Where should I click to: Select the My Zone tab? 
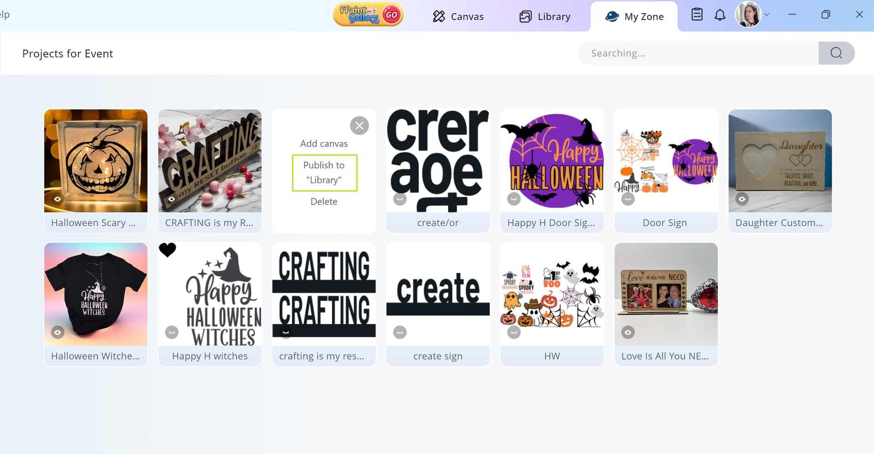[x=634, y=16]
